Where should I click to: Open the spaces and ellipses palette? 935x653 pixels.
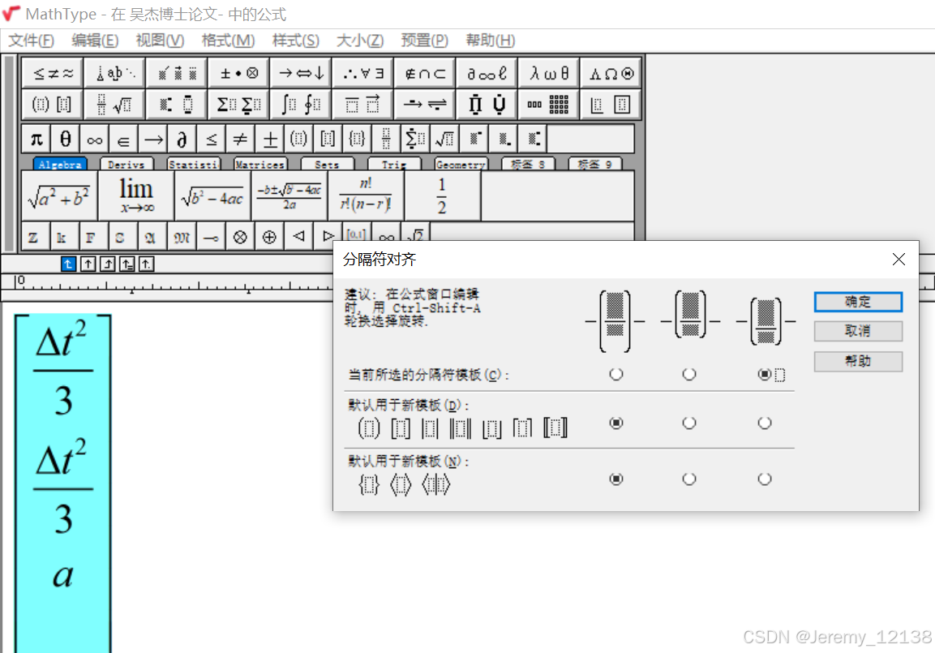pos(115,73)
